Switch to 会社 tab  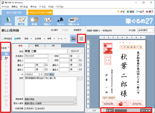click(37, 46)
